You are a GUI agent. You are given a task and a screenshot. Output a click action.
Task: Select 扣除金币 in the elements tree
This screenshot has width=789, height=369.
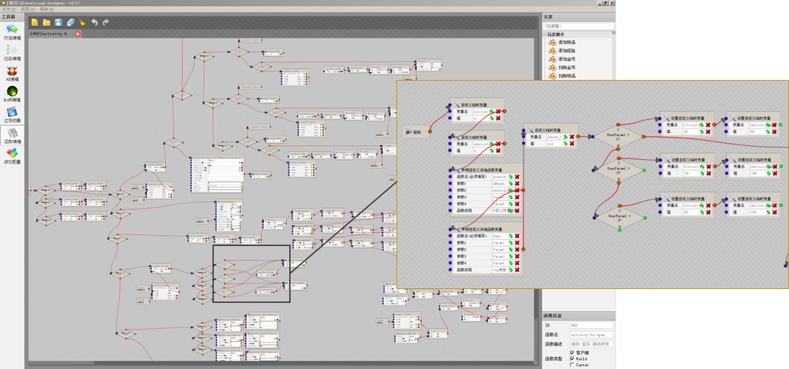coord(567,67)
